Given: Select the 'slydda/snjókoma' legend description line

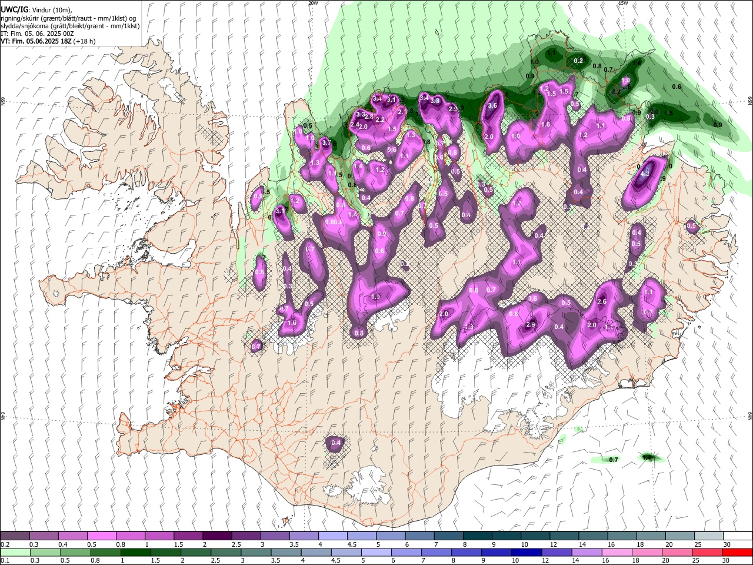Looking at the screenshot, I should (x=71, y=26).
